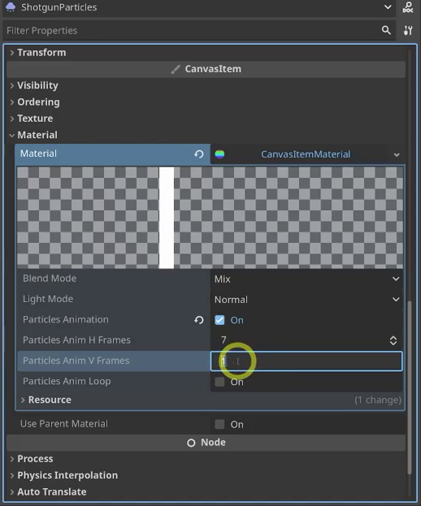
Task: Click the Blend Mode label
Action: pyautogui.click(x=50, y=278)
